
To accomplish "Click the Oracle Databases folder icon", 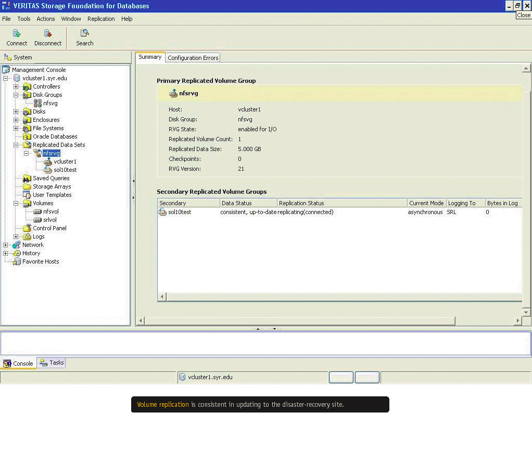I will pyautogui.click(x=27, y=136).
